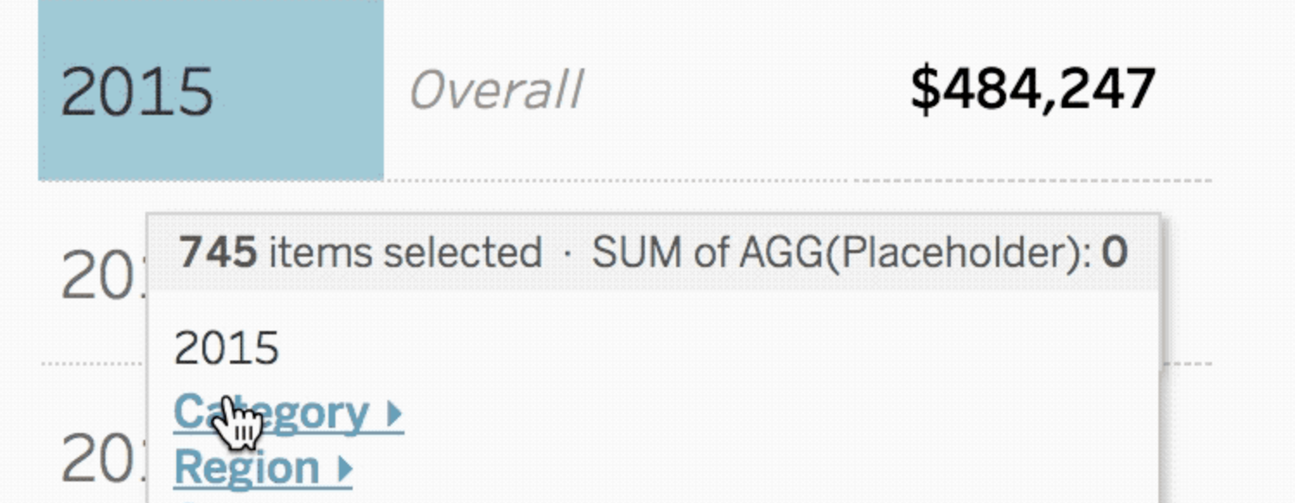This screenshot has height=503, width=1295.
Task: Click the SUM of AGG(Placeholder) label
Action: (842, 252)
